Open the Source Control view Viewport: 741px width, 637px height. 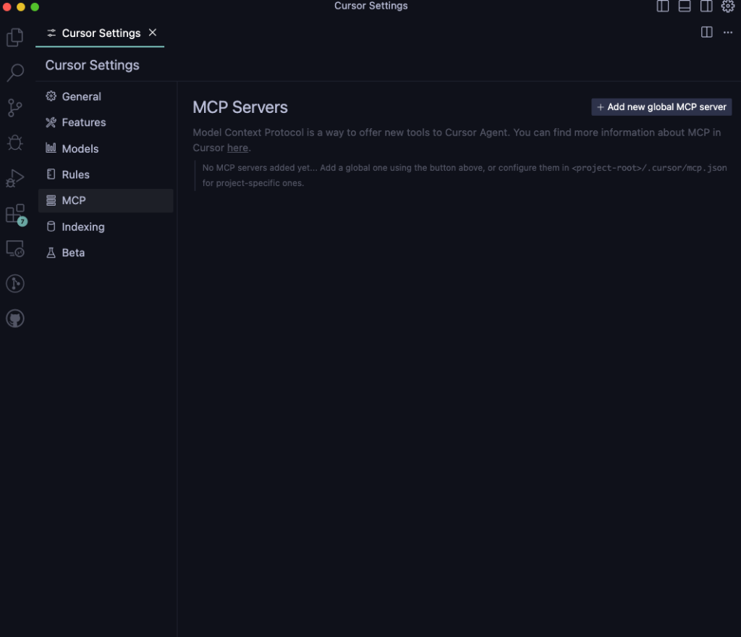pos(14,107)
